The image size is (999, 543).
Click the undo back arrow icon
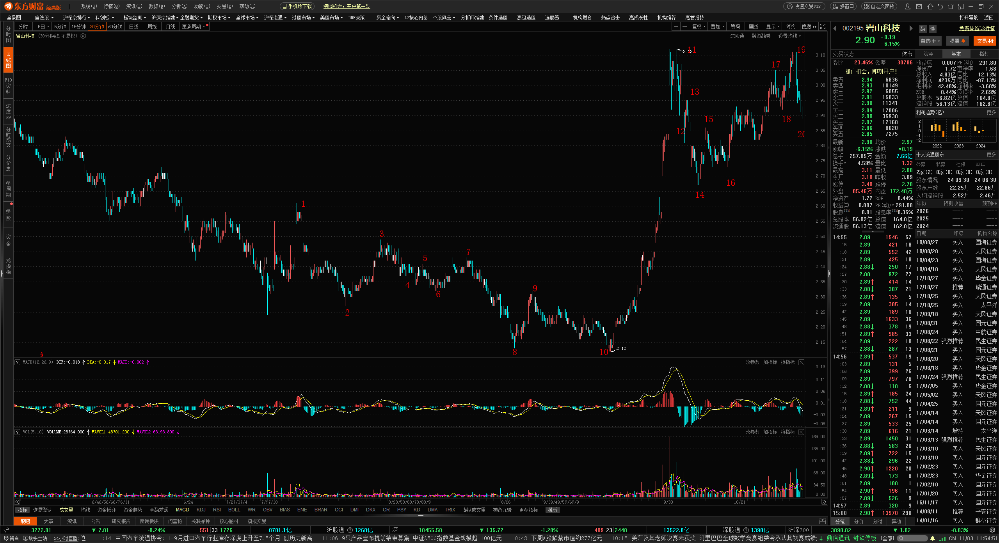coord(940,6)
